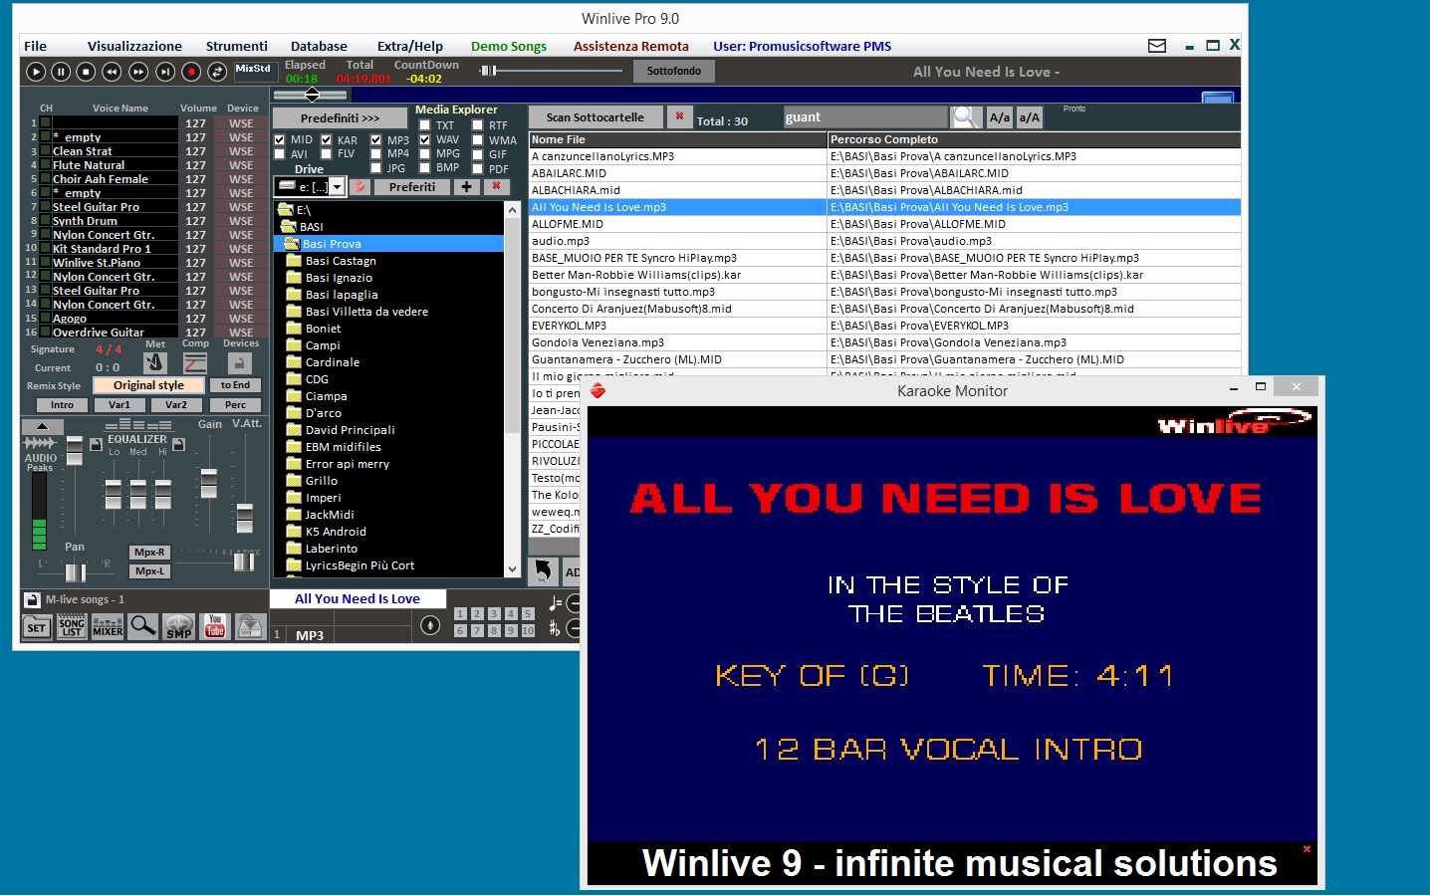Image resolution: width=1430 pixels, height=896 pixels.
Task: Start playback with the Play button
Action: [x=36, y=71]
